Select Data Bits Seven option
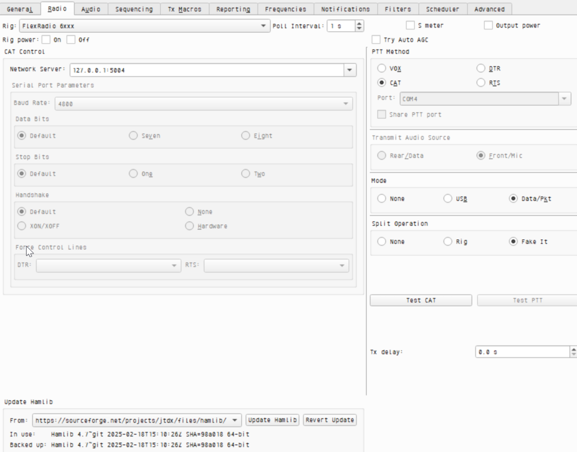The width and height of the screenshot is (577, 452). click(x=133, y=135)
